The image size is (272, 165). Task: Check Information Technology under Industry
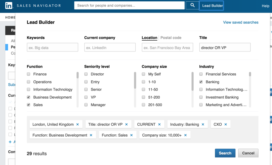tap(201, 89)
